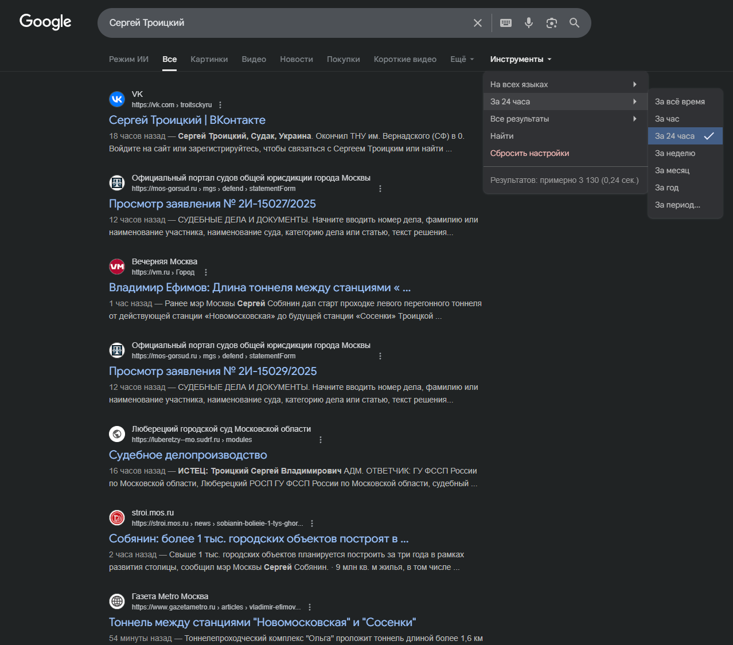This screenshot has height=645, width=733.
Task: Click "Сбросить настройки" reset link
Action: coord(529,153)
